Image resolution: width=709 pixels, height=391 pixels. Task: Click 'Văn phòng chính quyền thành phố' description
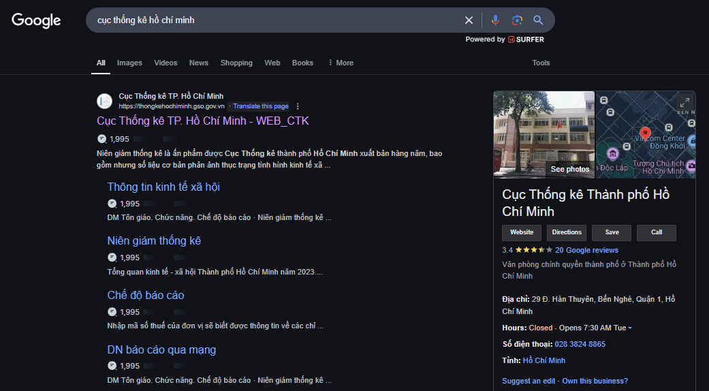[x=588, y=270]
